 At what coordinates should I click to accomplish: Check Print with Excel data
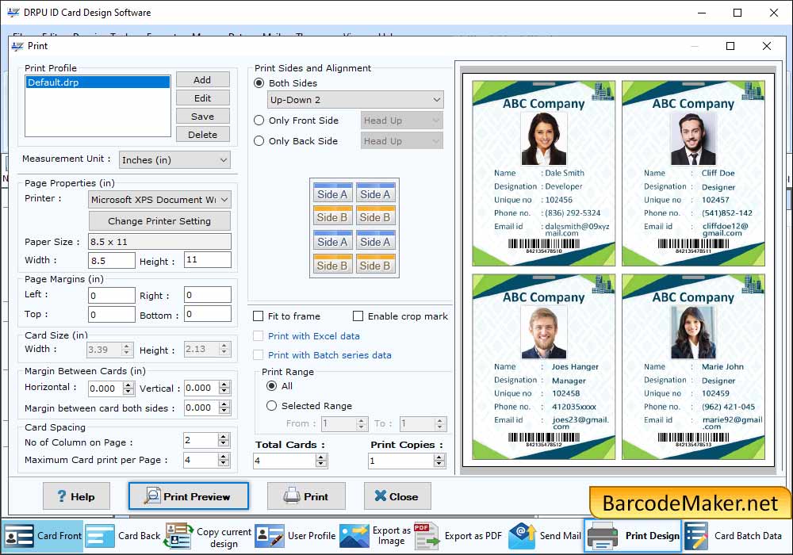pyautogui.click(x=258, y=336)
